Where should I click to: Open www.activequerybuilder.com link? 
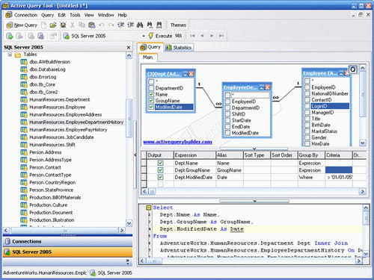click(x=177, y=142)
